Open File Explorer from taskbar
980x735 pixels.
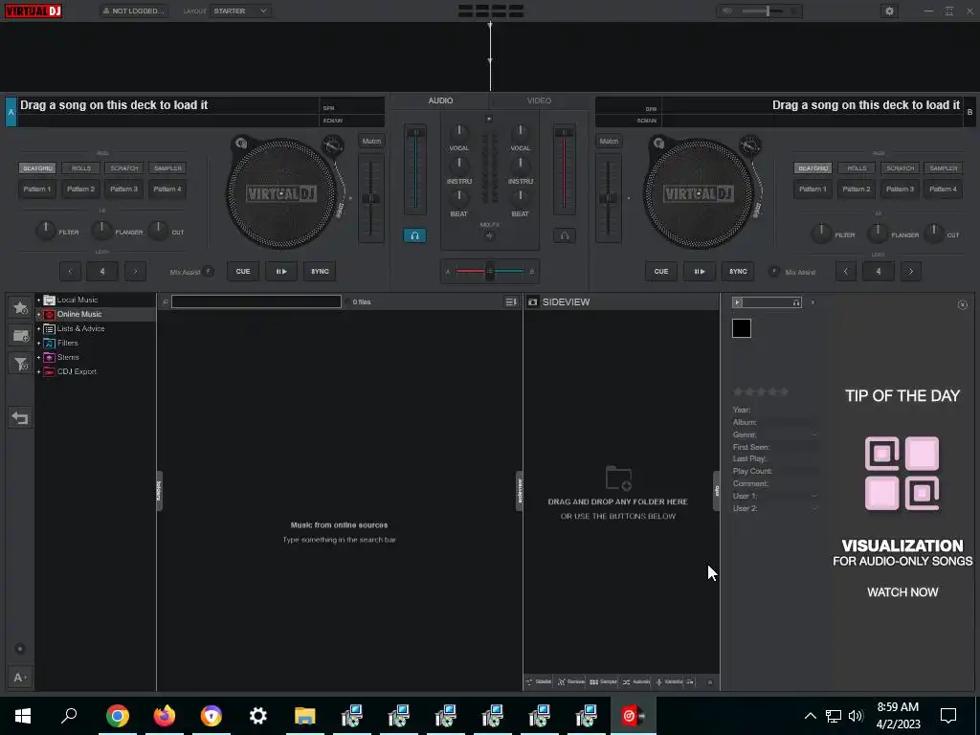pyautogui.click(x=305, y=715)
